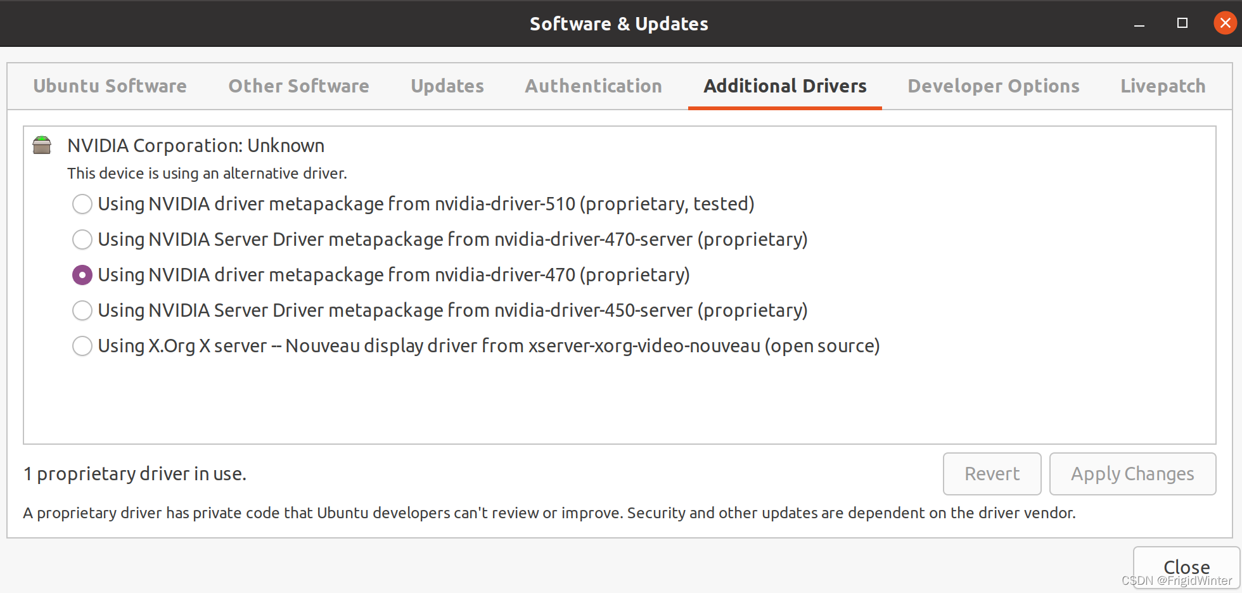Open the Authentication tab
Screen dimensions: 1242x593
(x=593, y=86)
